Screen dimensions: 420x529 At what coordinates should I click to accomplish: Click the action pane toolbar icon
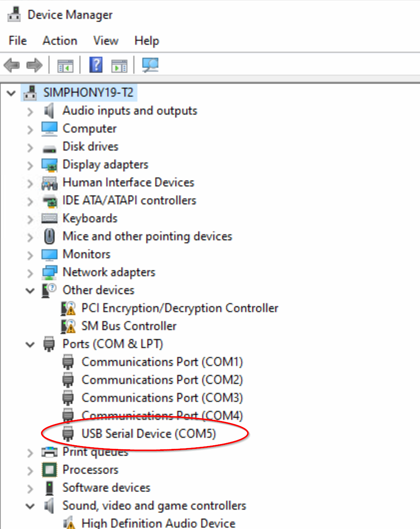[120, 65]
